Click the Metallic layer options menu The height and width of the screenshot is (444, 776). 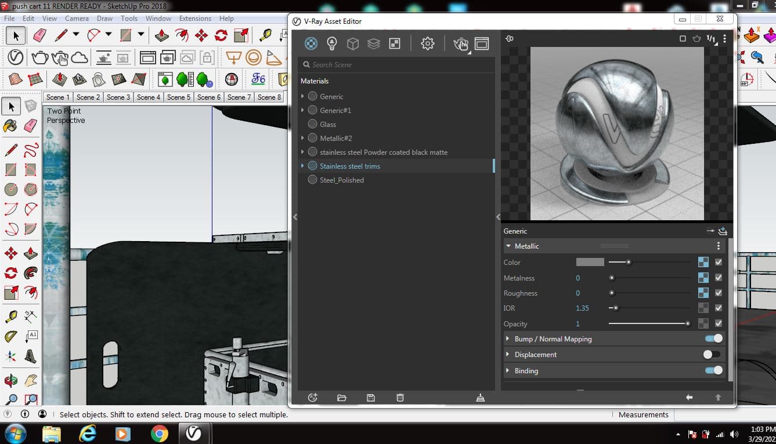point(719,246)
